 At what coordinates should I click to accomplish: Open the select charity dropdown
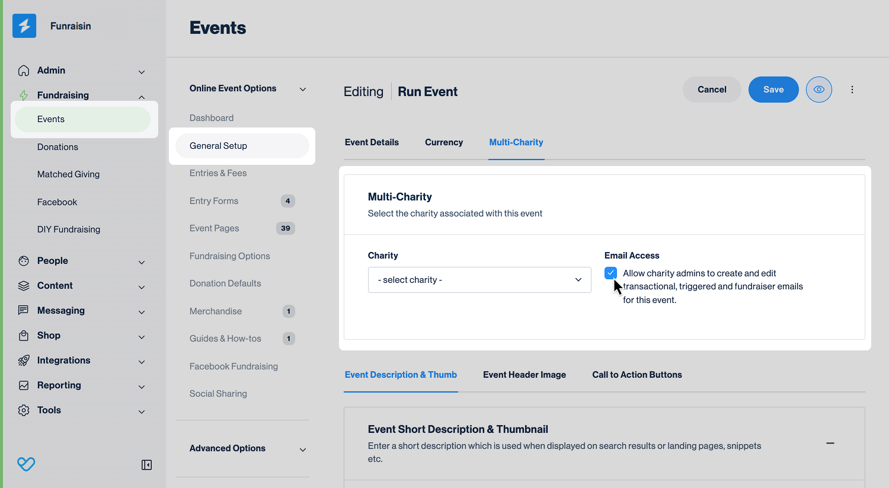[x=479, y=280]
